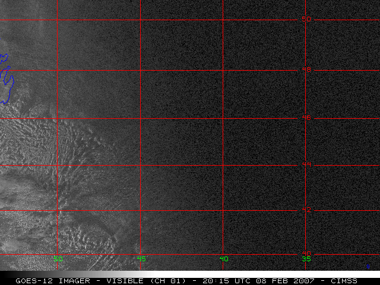380x285 pixels.
Task: Click the grayscale brightness bar above the caption
Action: click(x=190, y=274)
